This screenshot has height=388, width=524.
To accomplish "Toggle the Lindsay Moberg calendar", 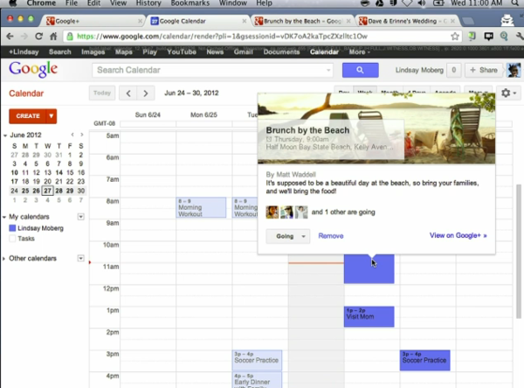I will tap(12, 227).
